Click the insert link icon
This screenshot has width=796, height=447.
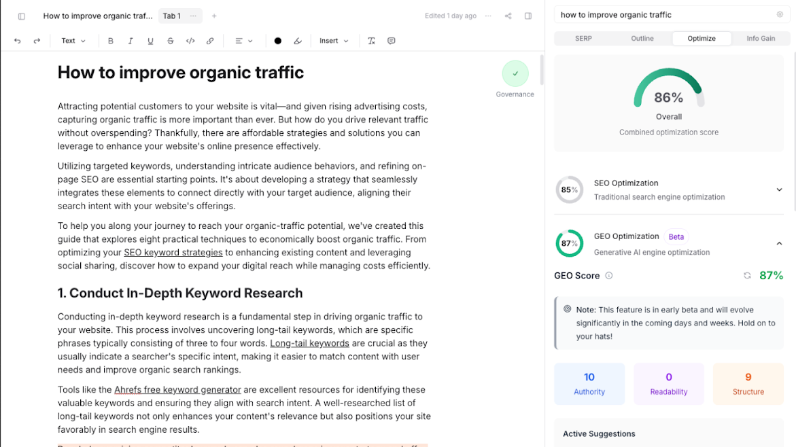(x=210, y=41)
